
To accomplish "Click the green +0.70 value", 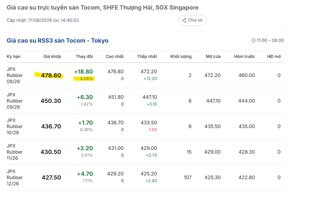I will point(151,155).
